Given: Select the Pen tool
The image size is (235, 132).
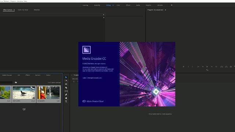Looking at the screenshot, I should point(66,95).
